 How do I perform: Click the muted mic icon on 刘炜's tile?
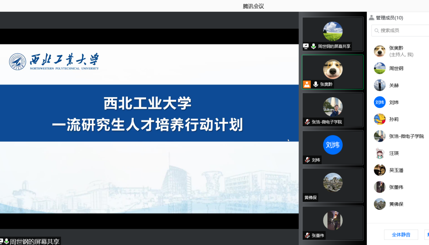(x=307, y=160)
